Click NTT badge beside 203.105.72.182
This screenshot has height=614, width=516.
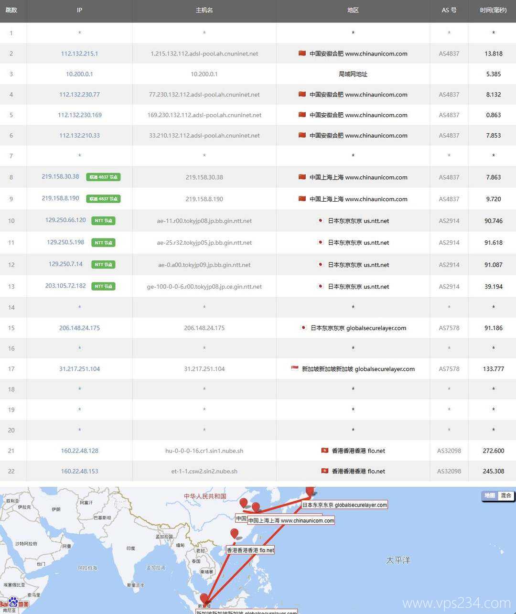click(x=103, y=287)
